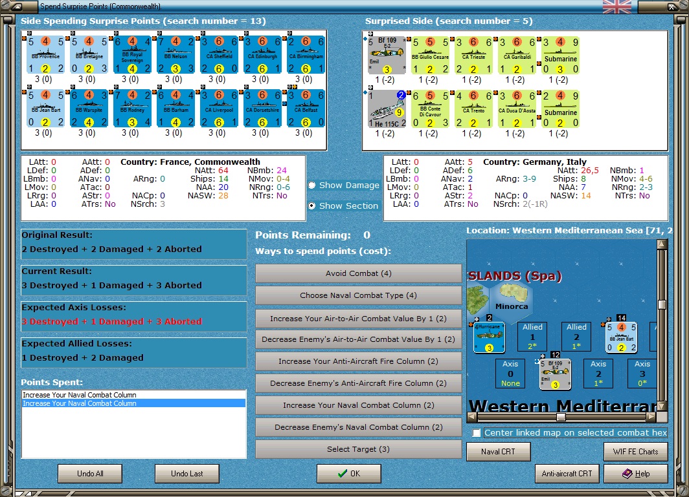Click the map horizontal scrollbar thumb
The width and height of the screenshot is (689, 497).
[x=561, y=417]
